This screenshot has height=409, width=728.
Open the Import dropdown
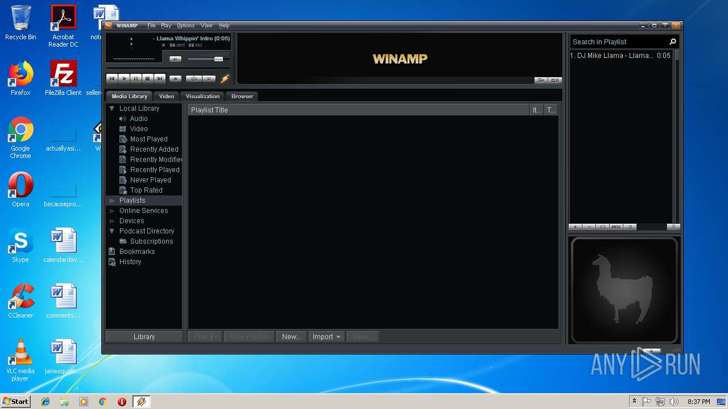tap(326, 337)
